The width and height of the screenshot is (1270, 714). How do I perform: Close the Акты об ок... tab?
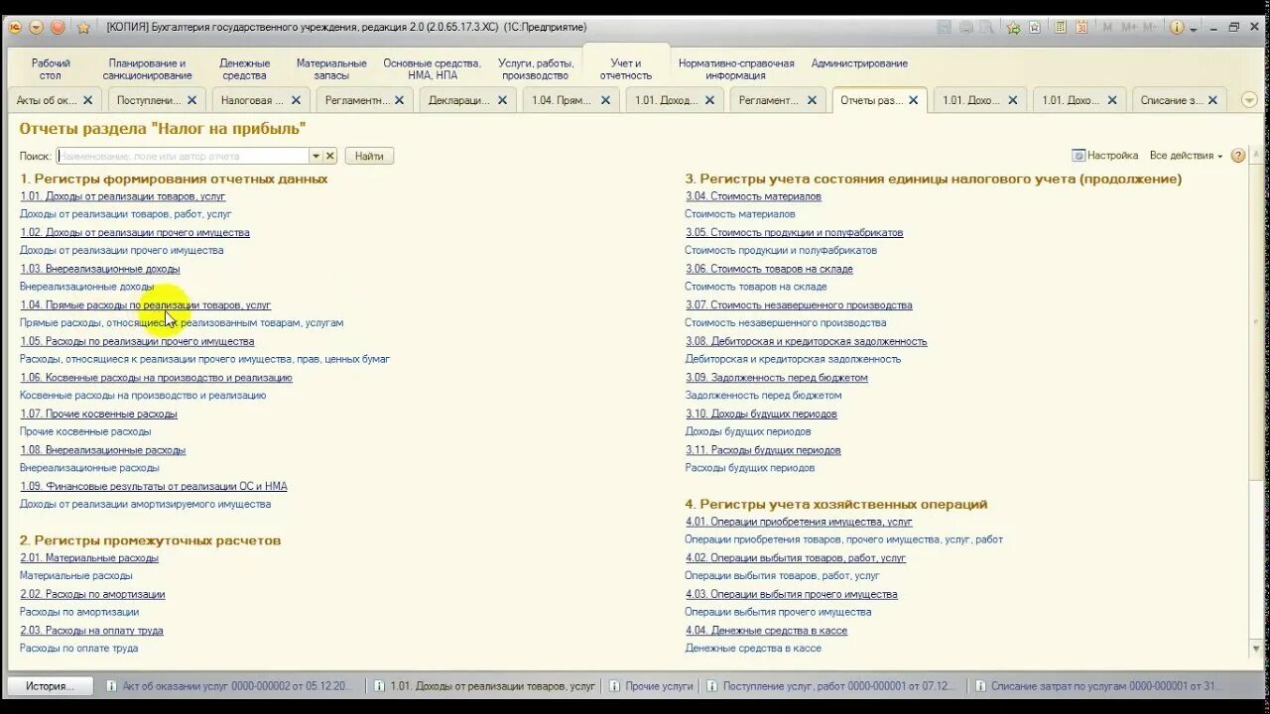87,100
